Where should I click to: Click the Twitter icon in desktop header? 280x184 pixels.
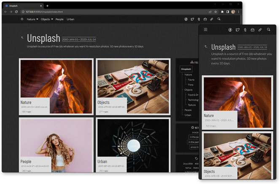click(192, 19)
